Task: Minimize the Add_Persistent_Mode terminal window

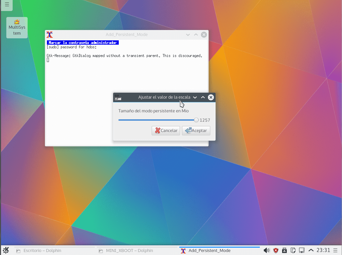Action: click(188, 35)
